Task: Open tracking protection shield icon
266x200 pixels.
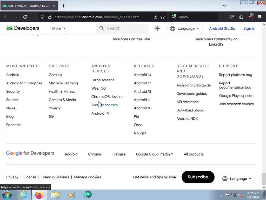Action: pyautogui.click(x=43, y=17)
